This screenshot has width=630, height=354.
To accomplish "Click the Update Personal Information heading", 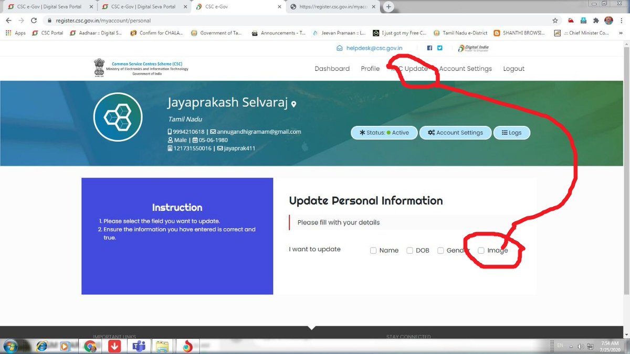I will 366,201.
